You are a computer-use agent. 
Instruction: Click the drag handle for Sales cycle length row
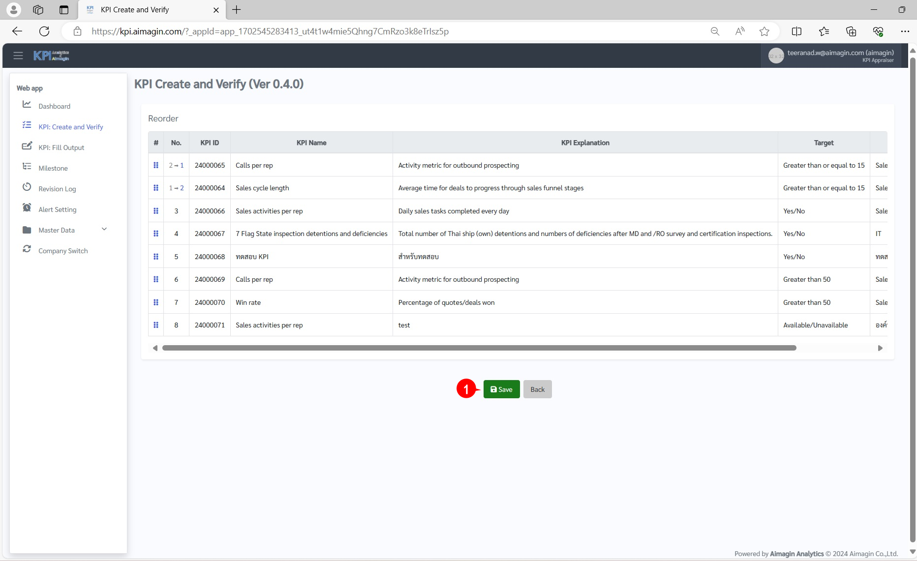[156, 188]
